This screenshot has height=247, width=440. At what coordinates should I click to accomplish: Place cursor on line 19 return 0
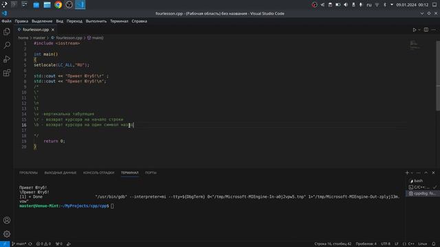(54, 141)
